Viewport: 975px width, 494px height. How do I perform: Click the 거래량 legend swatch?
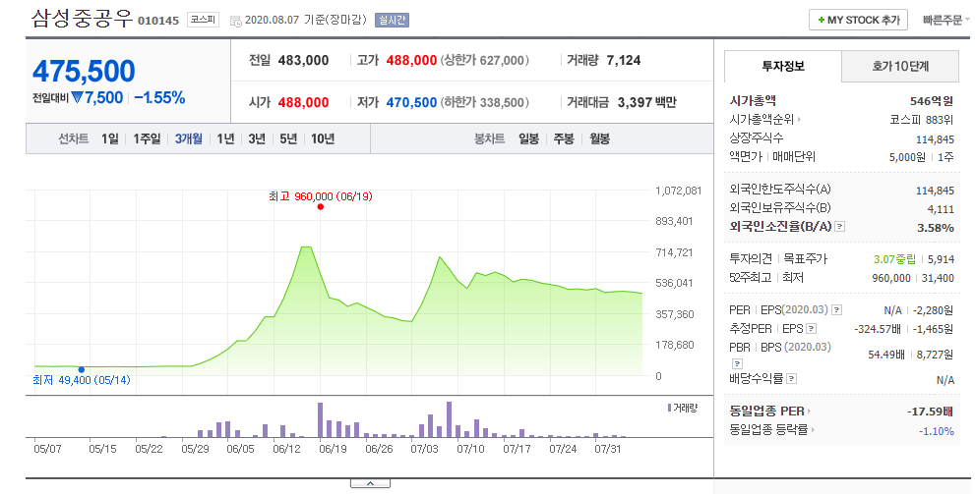pyautogui.click(x=669, y=408)
